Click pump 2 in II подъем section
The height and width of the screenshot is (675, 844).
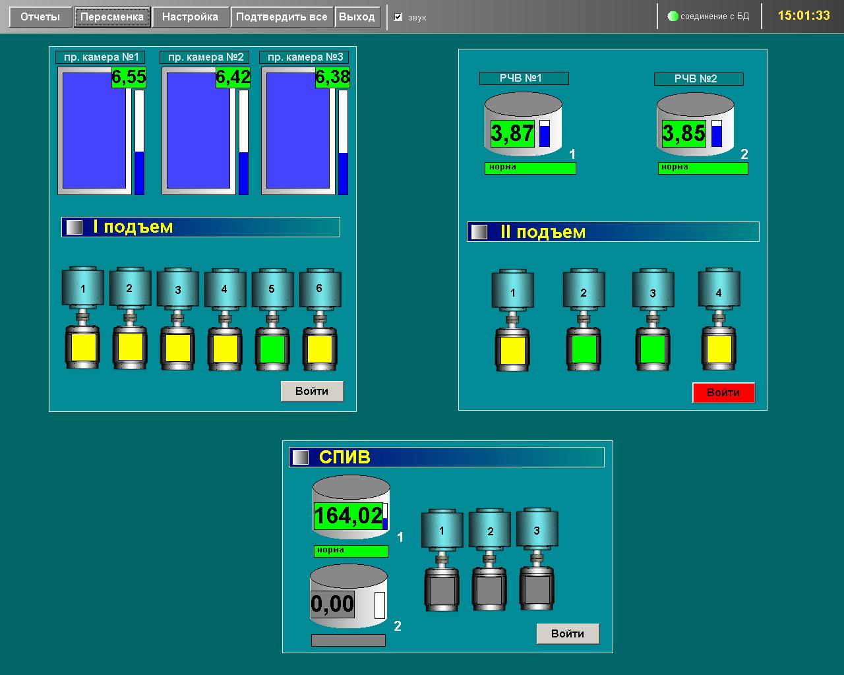pos(584,321)
